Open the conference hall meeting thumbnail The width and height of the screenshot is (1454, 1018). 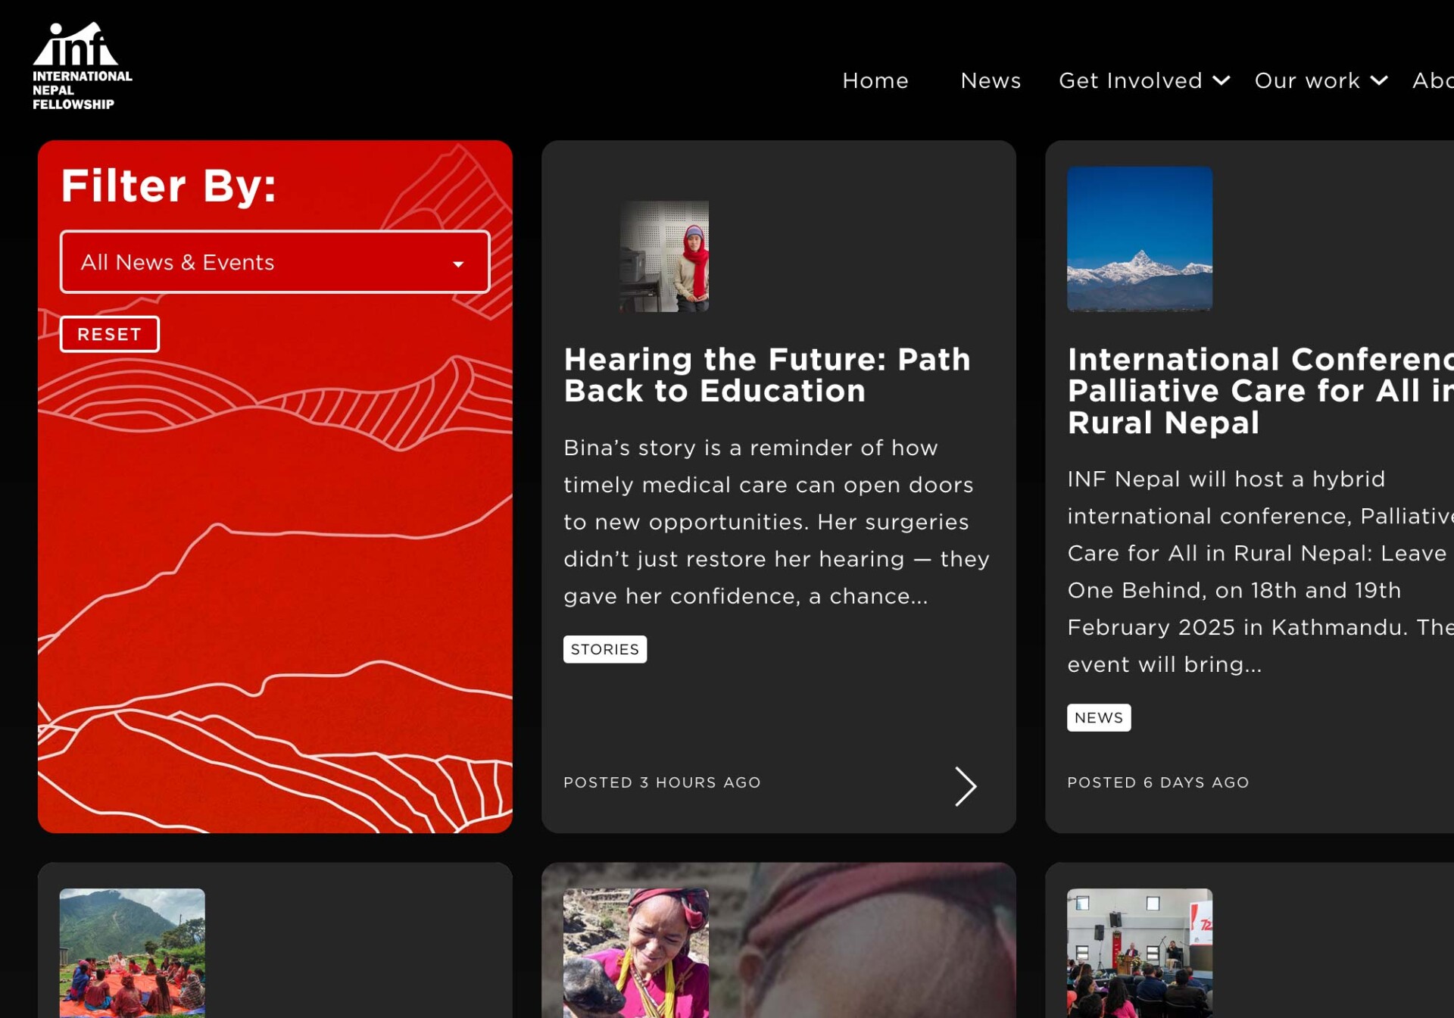click(x=1140, y=953)
